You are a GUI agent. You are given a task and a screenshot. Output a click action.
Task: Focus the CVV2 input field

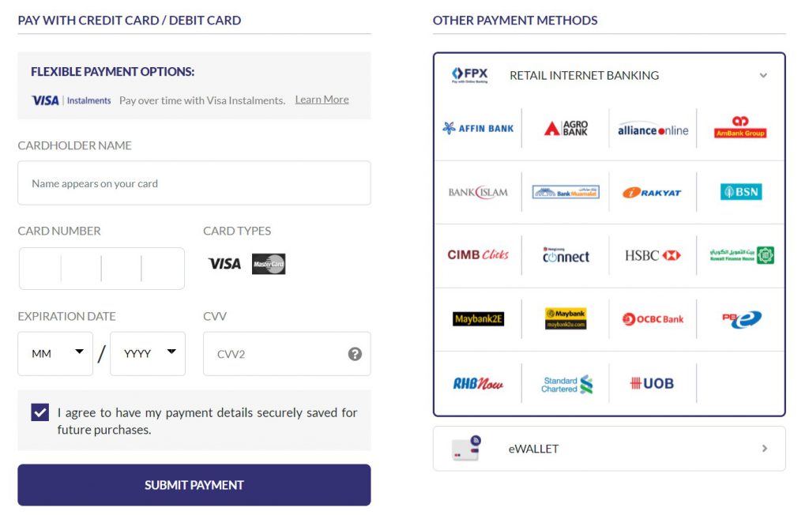(x=277, y=354)
